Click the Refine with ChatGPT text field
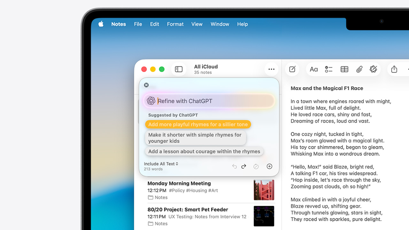 coord(214,101)
